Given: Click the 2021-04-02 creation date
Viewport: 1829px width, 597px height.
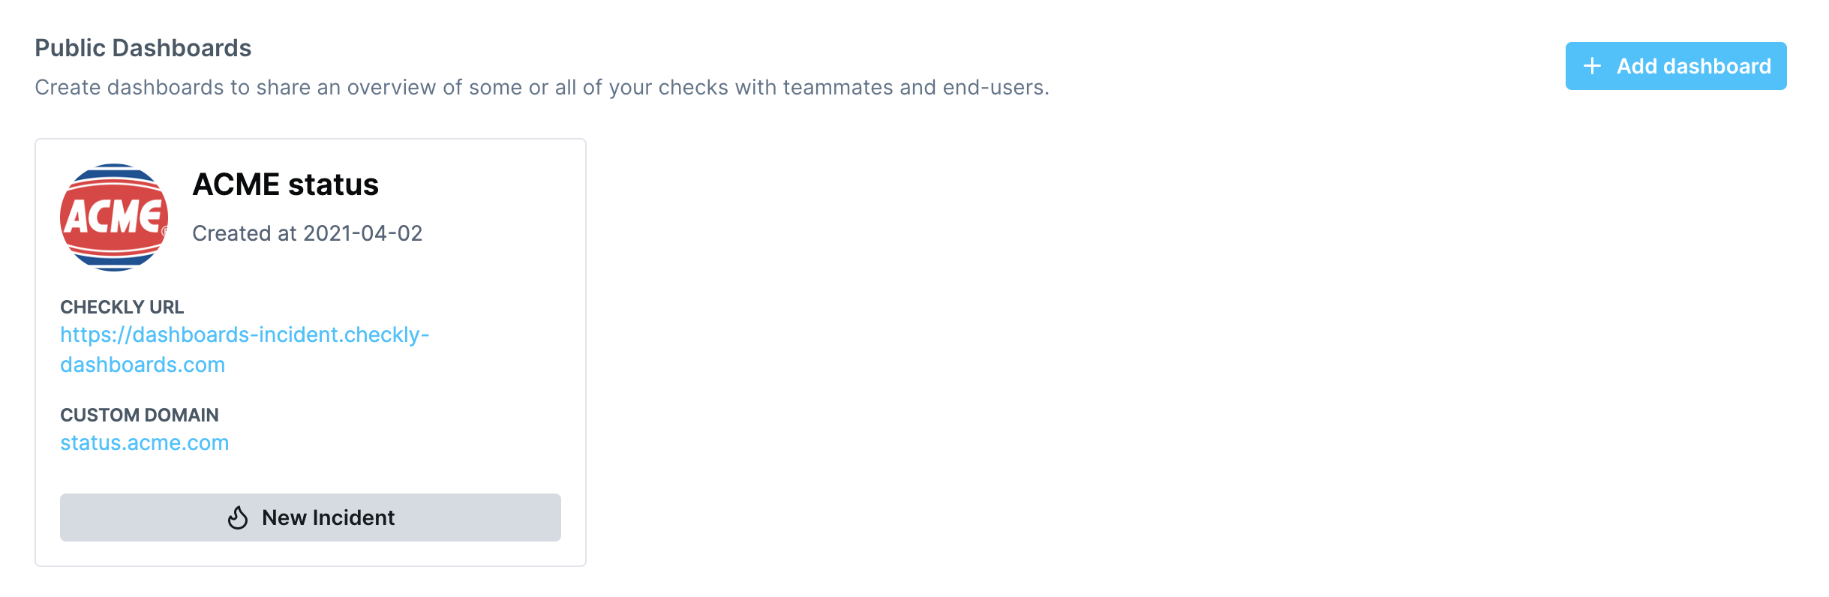Looking at the screenshot, I should point(362,233).
